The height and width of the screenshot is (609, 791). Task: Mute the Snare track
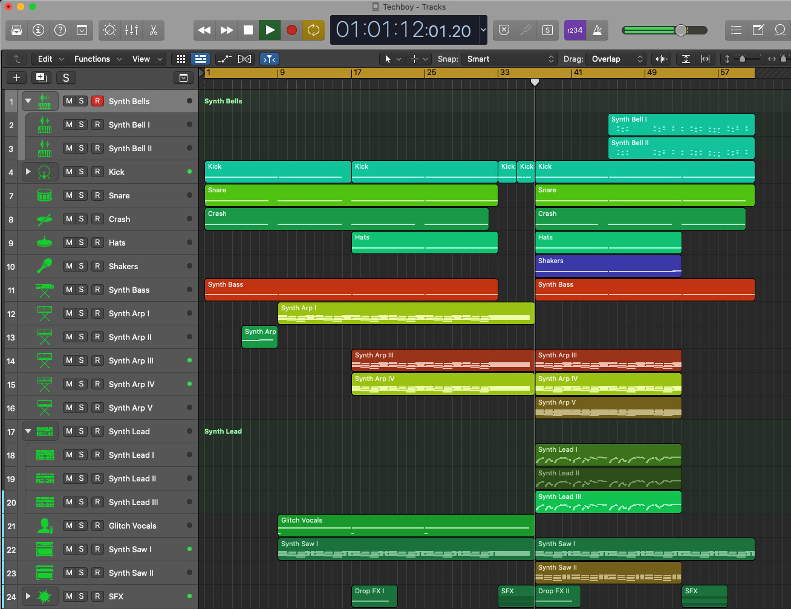69,195
